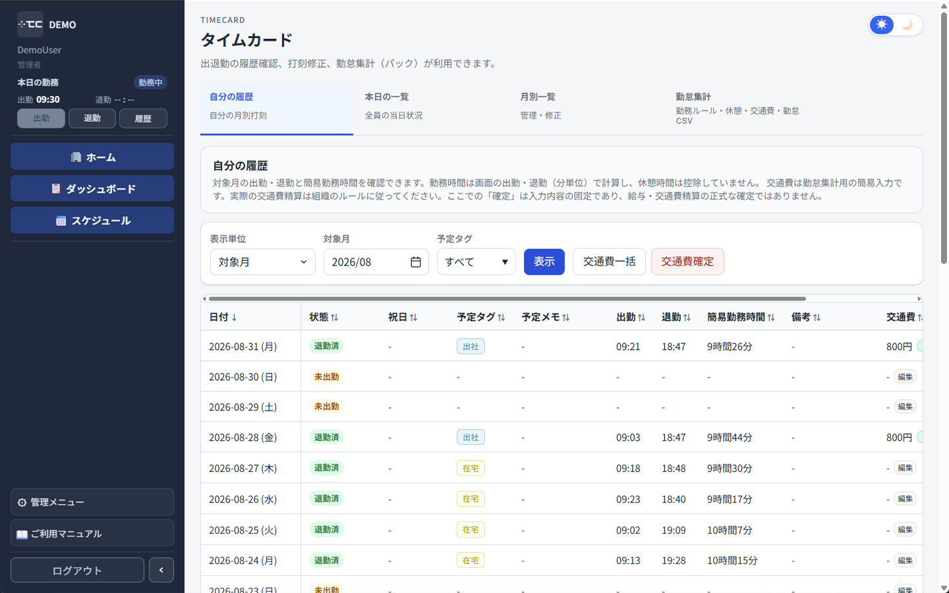Open ご利用マニュアル
Viewport: 949px width, 593px height.
pos(92,533)
